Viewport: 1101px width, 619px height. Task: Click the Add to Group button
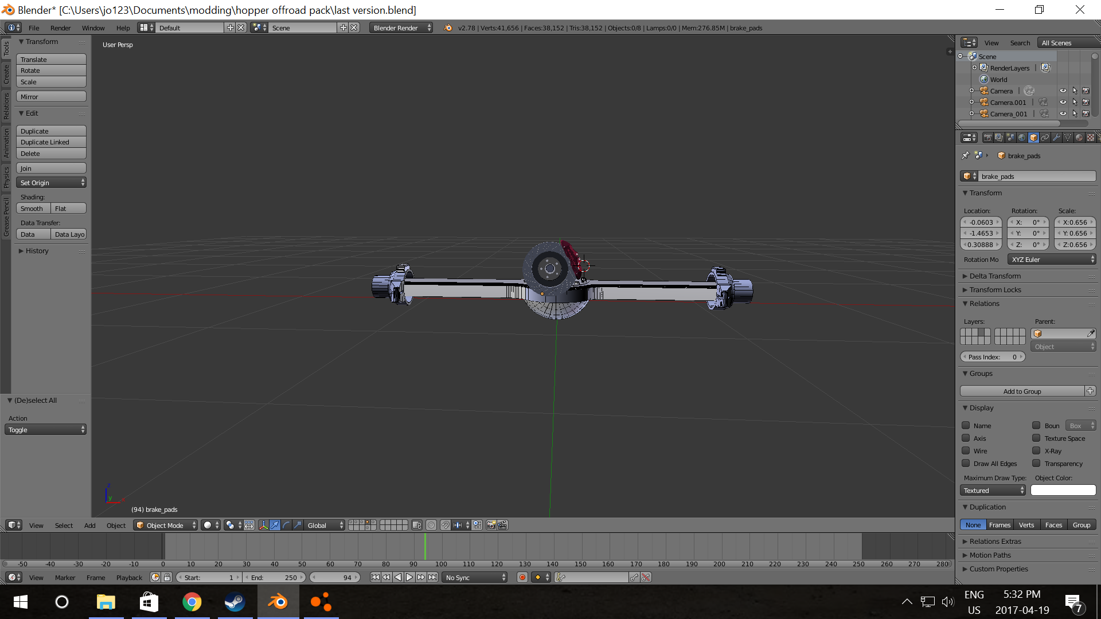1022,391
